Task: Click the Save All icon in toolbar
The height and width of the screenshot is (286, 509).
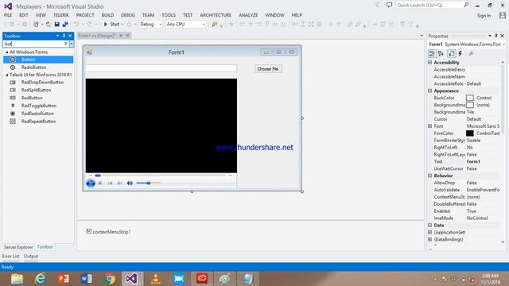Action: pyautogui.click(x=65, y=24)
